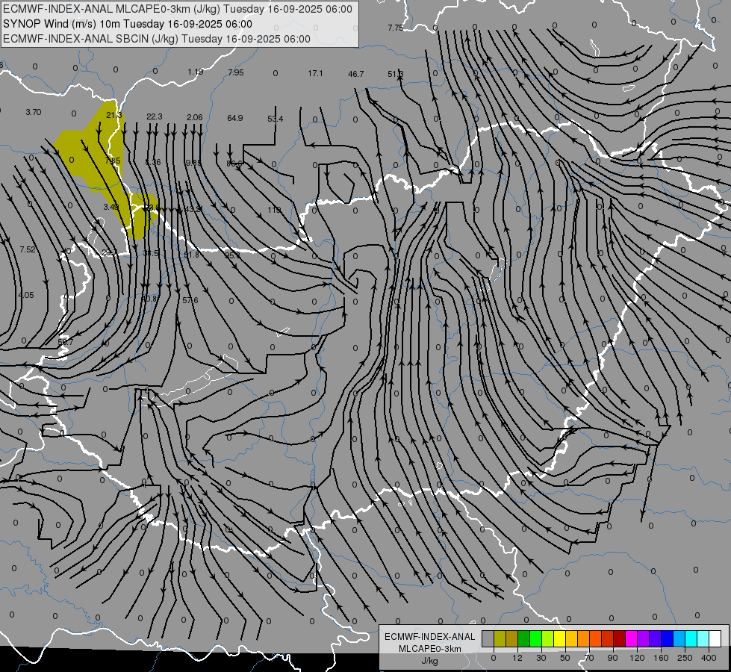Click the map value 57.6
Viewport: 731px width, 672px height.
[190, 300]
